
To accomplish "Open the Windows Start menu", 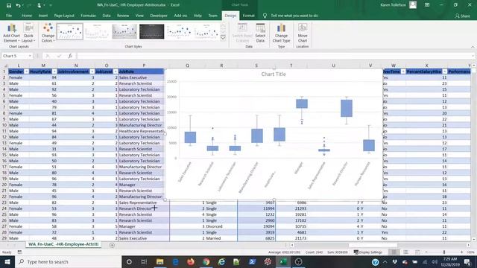I will [x=7, y=261].
